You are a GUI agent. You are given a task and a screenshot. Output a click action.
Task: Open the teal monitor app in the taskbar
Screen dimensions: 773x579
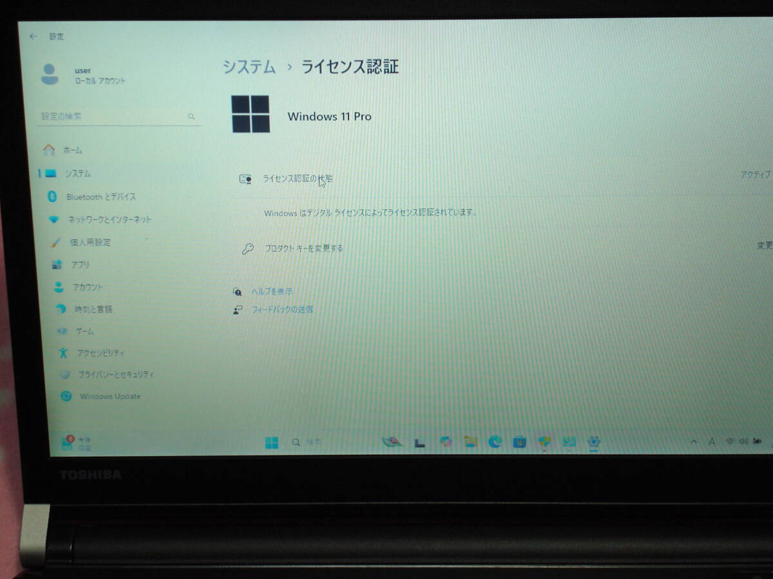click(x=569, y=441)
